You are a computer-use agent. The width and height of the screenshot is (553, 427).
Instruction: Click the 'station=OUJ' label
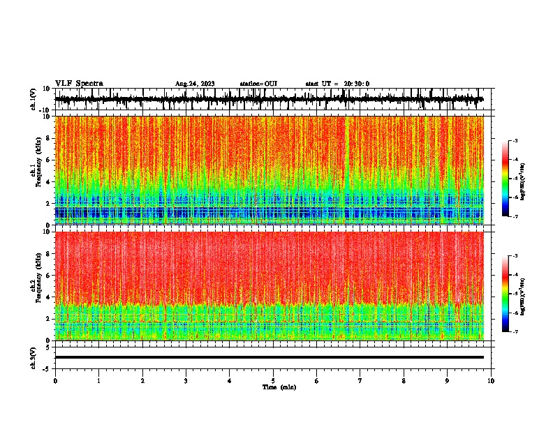[258, 84]
